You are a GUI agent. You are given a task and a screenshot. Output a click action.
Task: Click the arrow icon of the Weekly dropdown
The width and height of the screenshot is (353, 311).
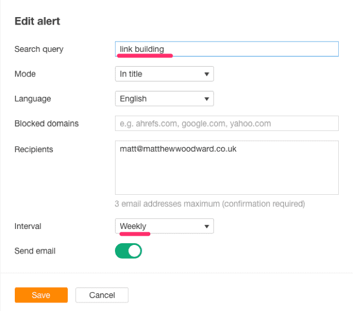[x=207, y=226]
